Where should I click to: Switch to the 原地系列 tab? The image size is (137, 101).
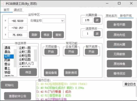click(x=111, y=16)
